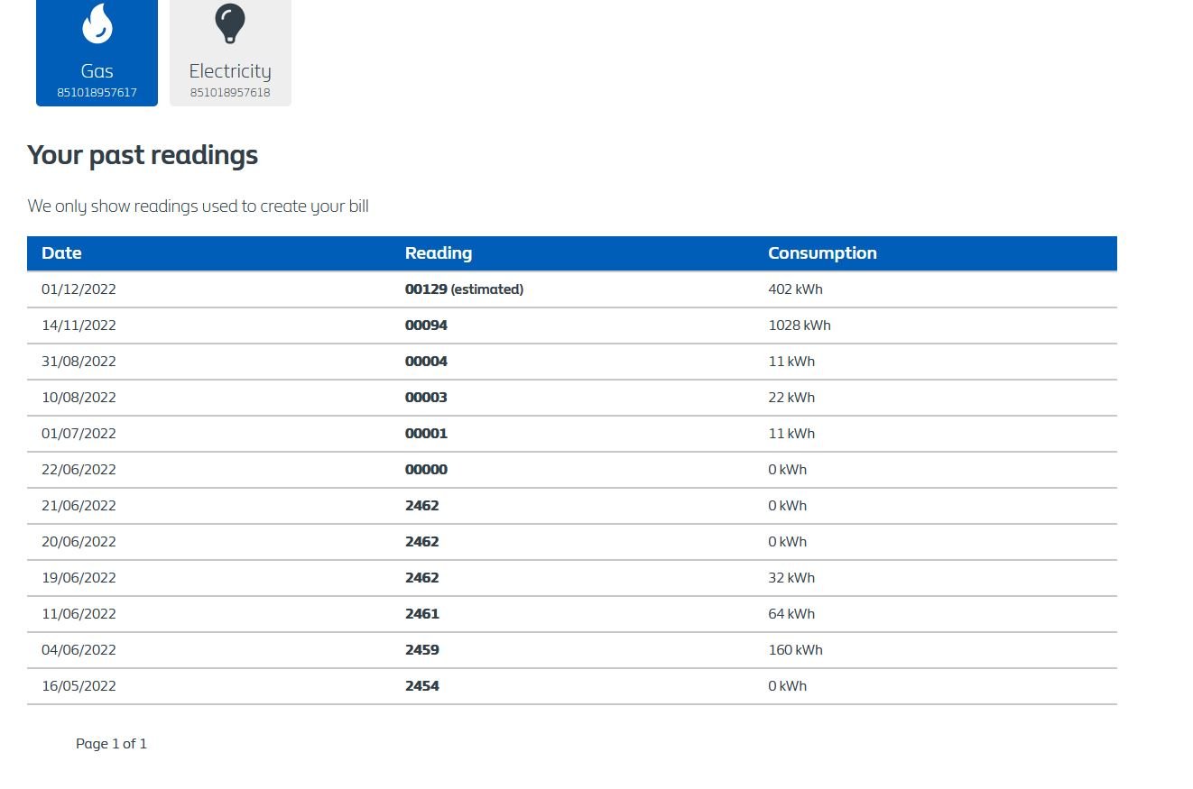Select the 1028 kWh consumption value
This screenshot has width=1193, height=789.
point(800,325)
